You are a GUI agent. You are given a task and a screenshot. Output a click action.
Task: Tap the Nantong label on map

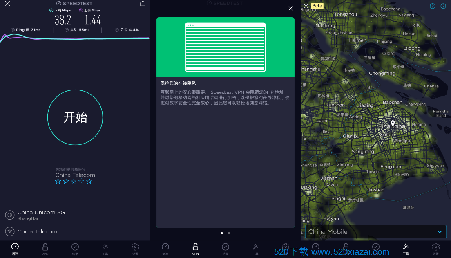click(325, 26)
